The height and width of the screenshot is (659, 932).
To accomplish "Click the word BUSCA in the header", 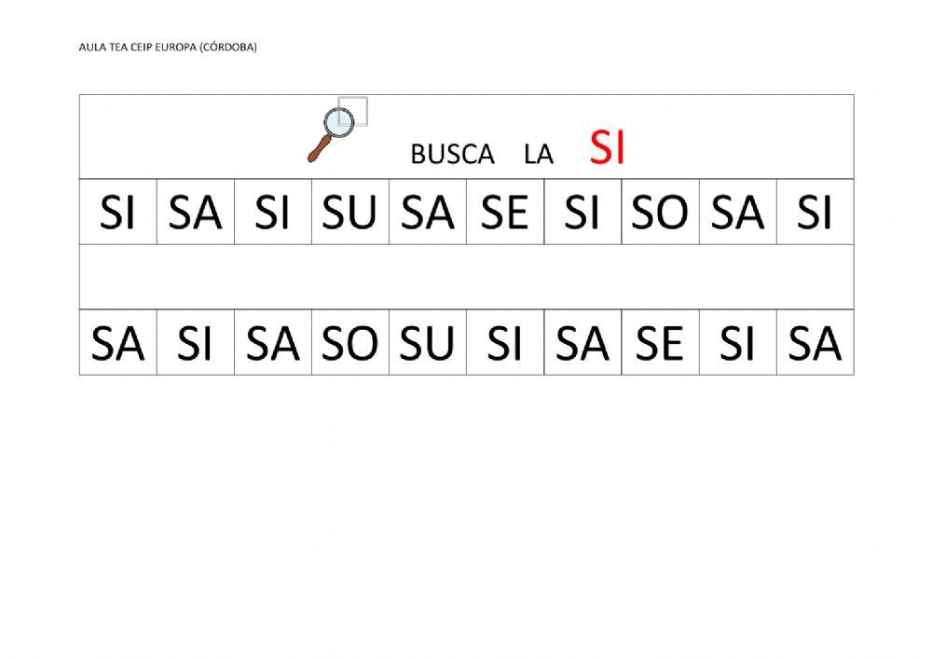I will [x=452, y=156].
